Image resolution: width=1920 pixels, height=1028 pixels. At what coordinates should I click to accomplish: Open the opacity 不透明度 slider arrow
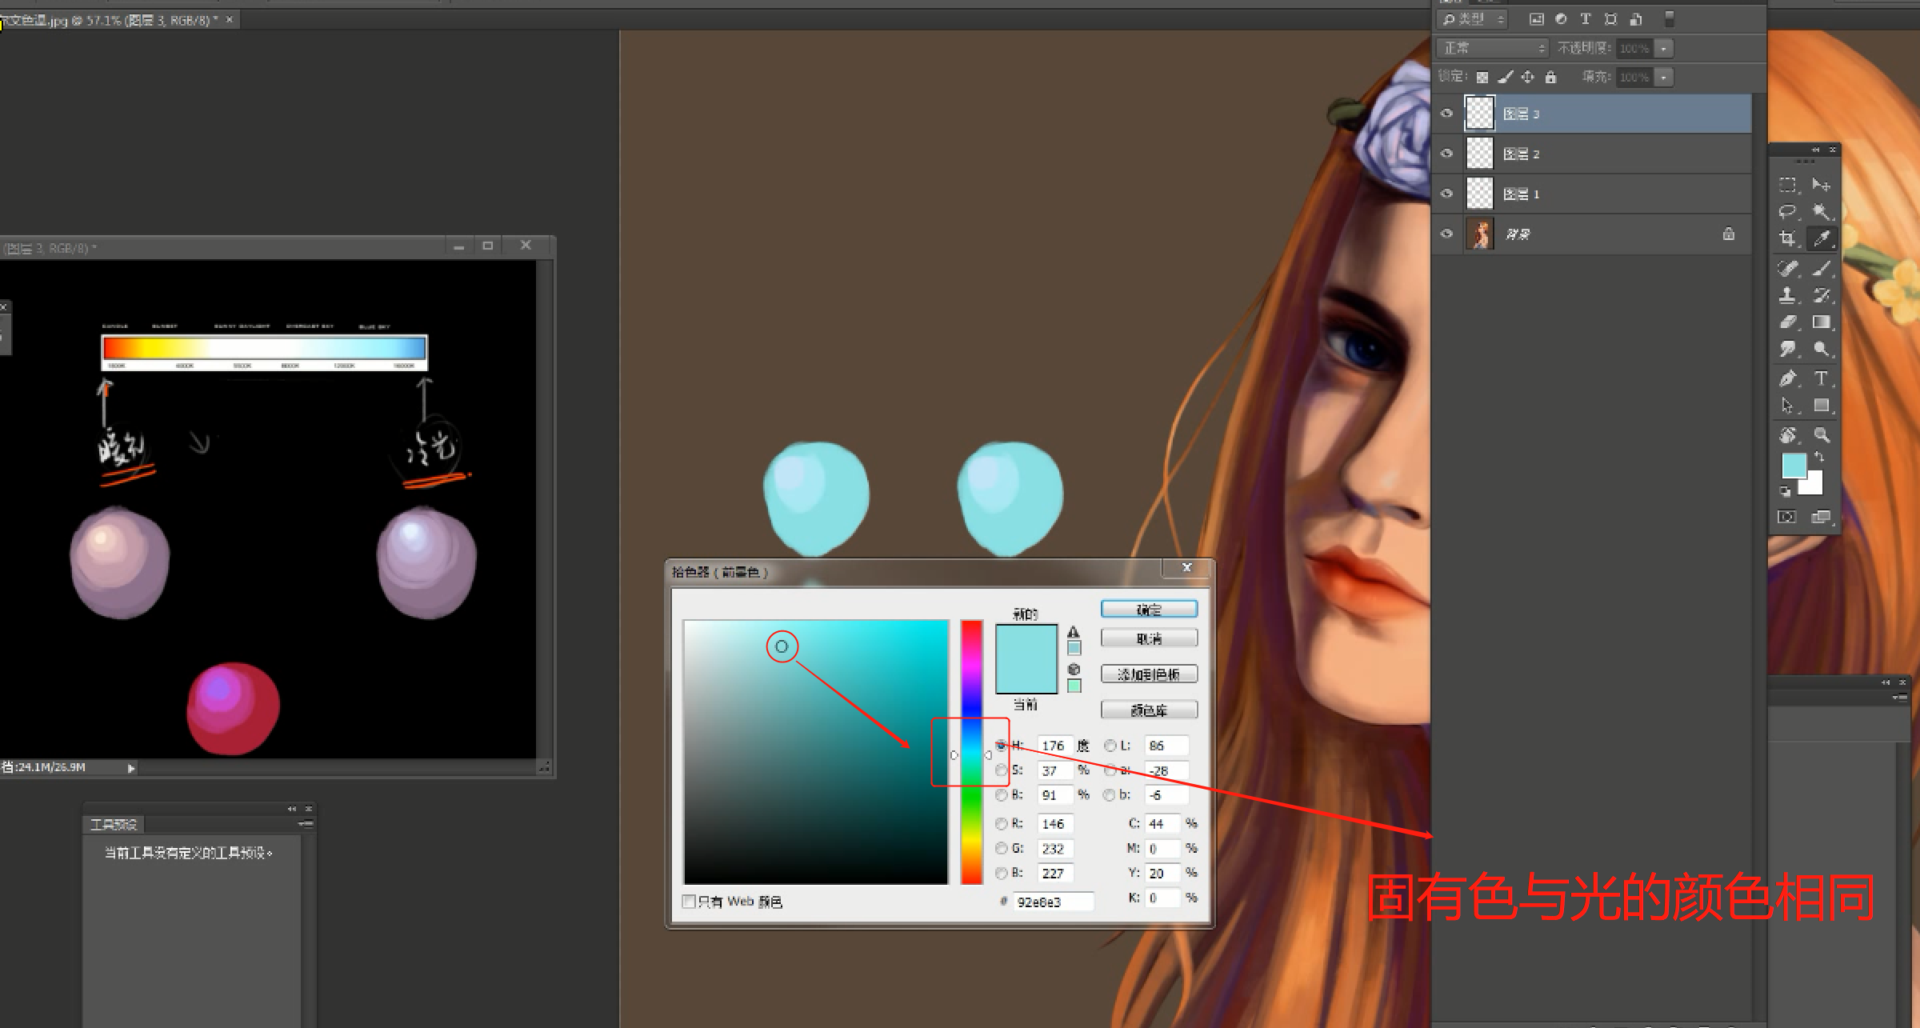(x=1664, y=48)
